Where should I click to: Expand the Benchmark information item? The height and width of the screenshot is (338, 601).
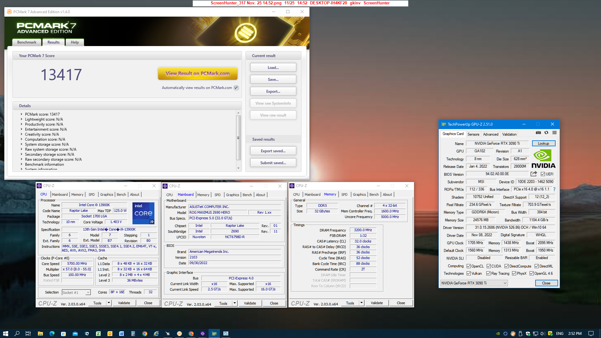tap(22, 164)
